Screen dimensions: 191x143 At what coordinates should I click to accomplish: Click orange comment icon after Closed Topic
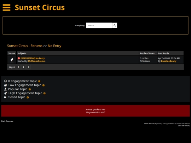(x=28, y=97)
